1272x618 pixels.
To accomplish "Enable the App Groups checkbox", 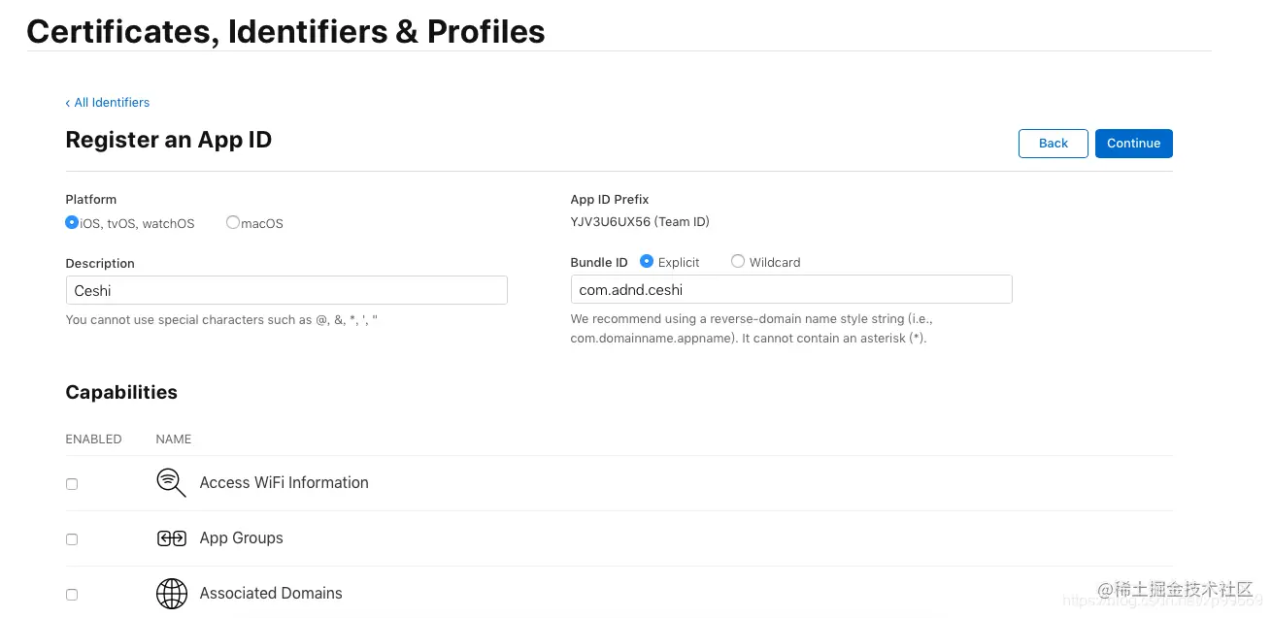I will [72, 539].
